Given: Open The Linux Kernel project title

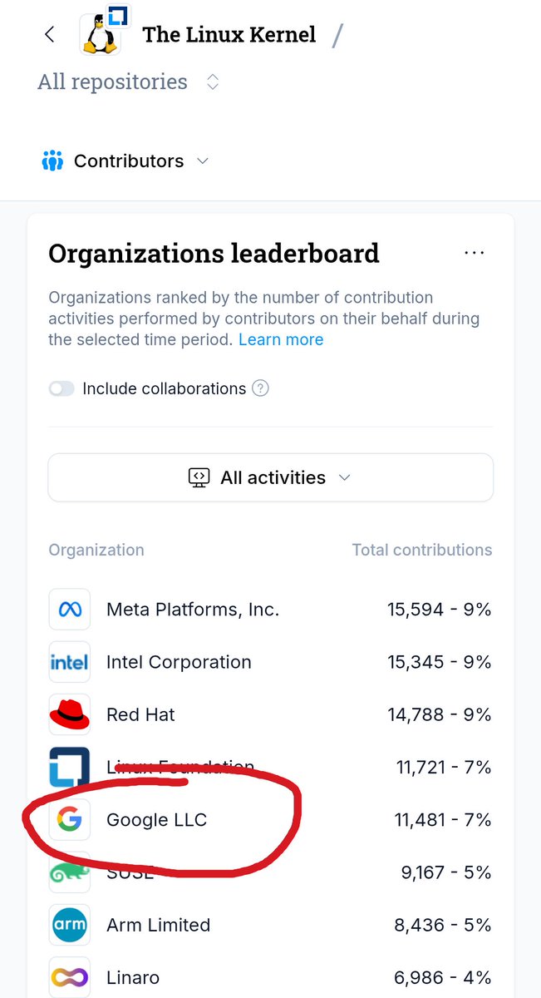Looking at the screenshot, I should point(229,34).
